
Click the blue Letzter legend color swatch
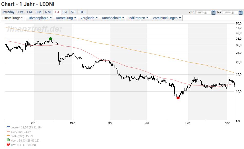tap(8, 127)
